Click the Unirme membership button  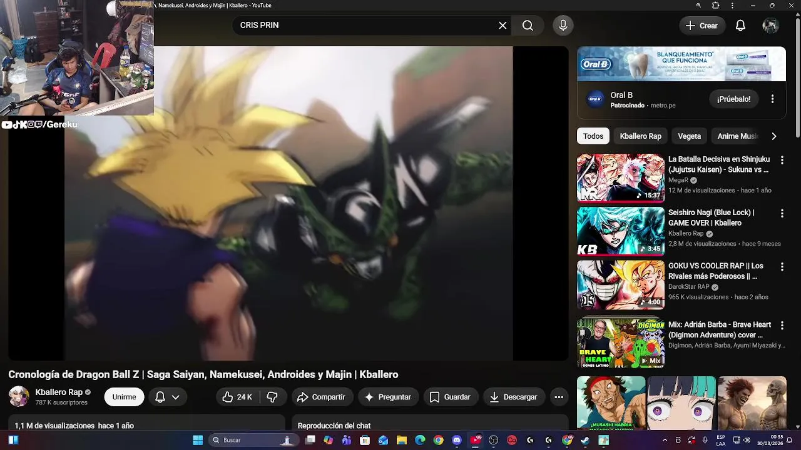tap(124, 397)
